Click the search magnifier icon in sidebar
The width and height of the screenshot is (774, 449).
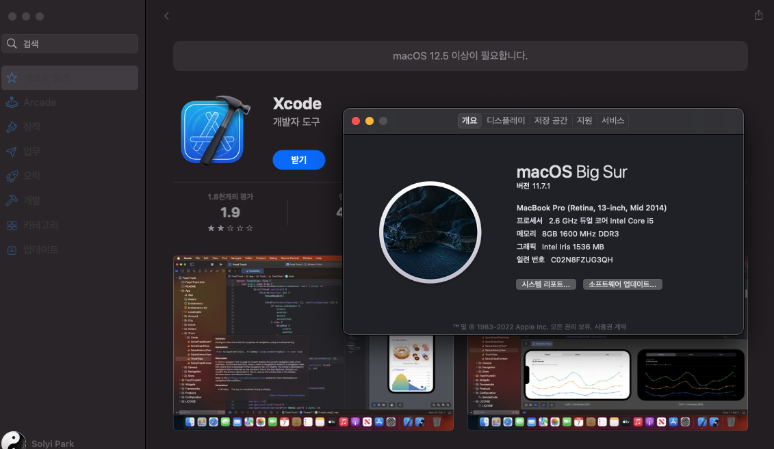pos(12,44)
